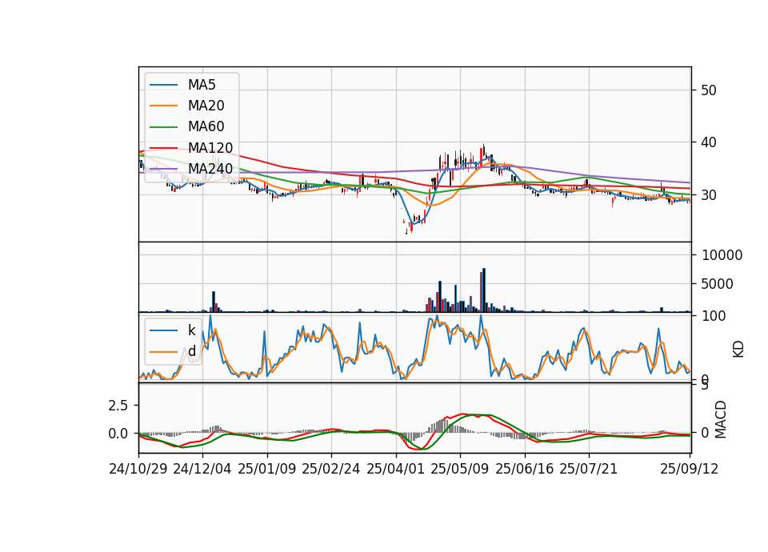Click the volume axis value 10000
This screenshot has width=768, height=552.
pos(722,255)
